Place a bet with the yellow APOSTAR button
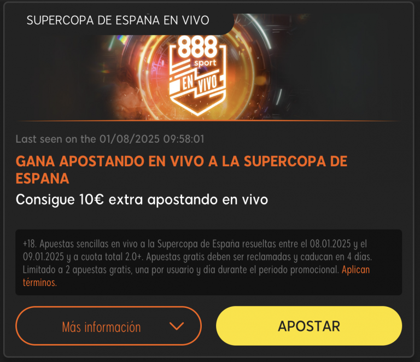This screenshot has width=420, height=362. click(x=309, y=325)
